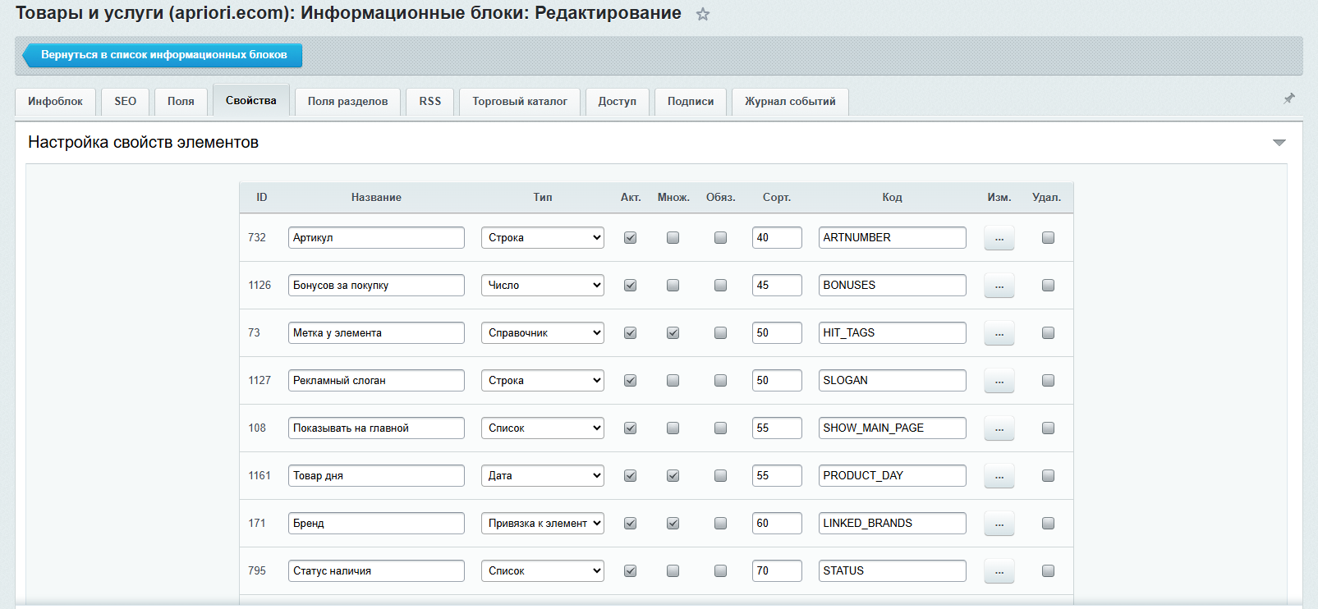Image resolution: width=1318 pixels, height=609 pixels.
Task: Check delete checkbox for HIT_TAGS row
Action: (1048, 332)
